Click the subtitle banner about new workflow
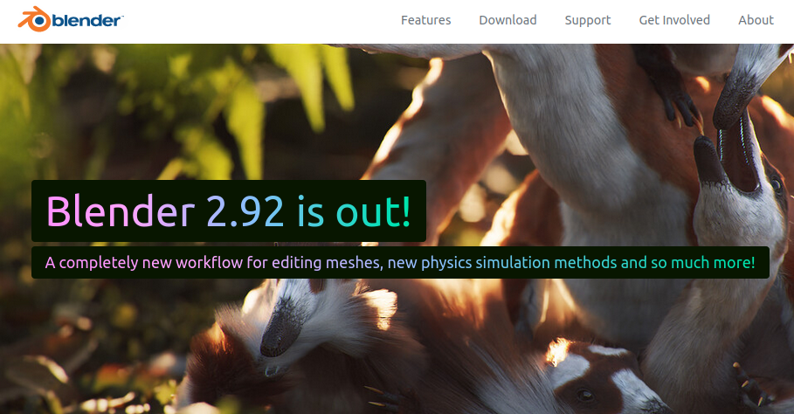This screenshot has width=794, height=414. click(x=400, y=263)
